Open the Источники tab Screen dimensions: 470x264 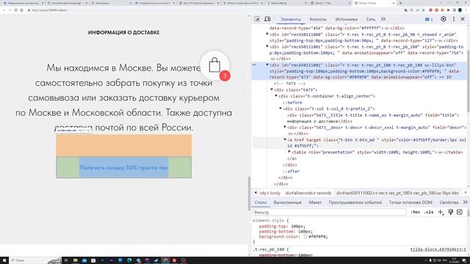pos(346,20)
